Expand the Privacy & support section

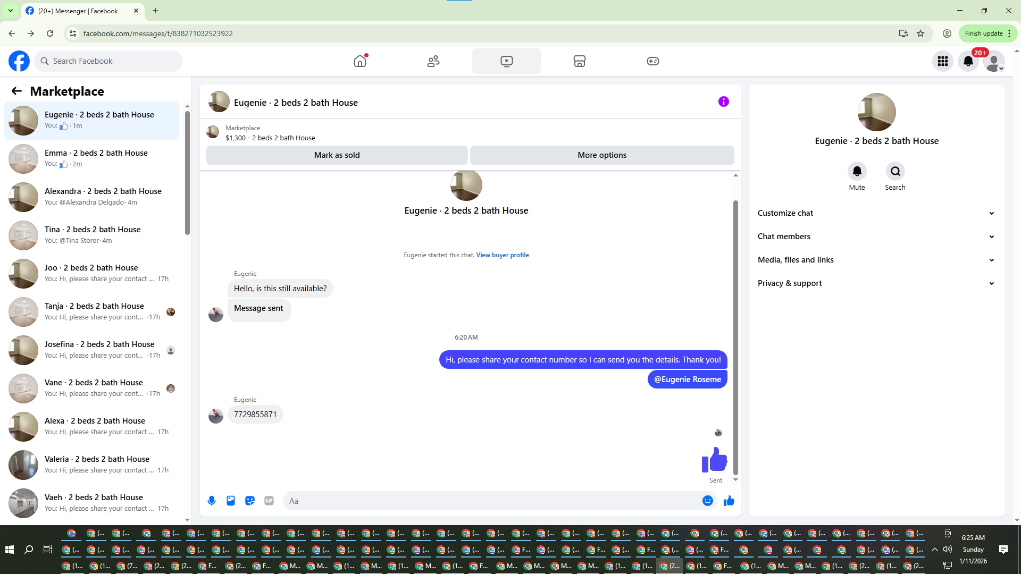(x=876, y=283)
